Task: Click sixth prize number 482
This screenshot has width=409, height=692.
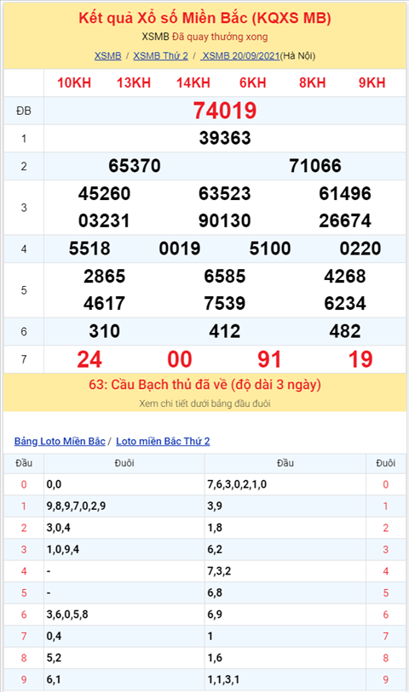Action: click(x=345, y=331)
